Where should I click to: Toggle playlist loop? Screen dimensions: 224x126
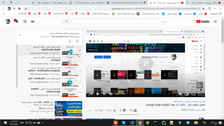click(77, 41)
